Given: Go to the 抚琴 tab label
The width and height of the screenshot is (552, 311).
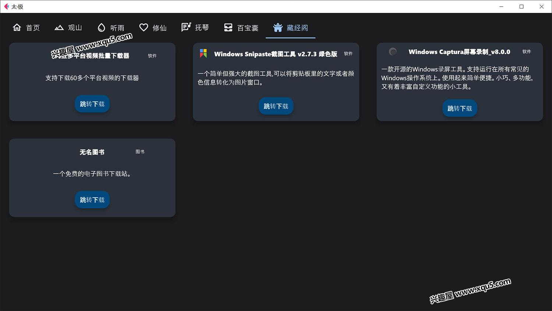Looking at the screenshot, I should click(202, 28).
